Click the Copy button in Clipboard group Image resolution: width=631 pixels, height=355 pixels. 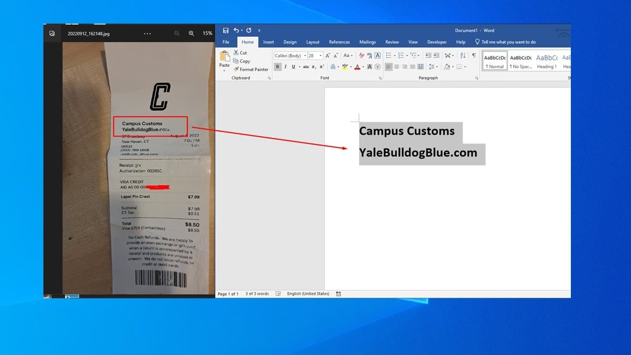coord(242,61)
